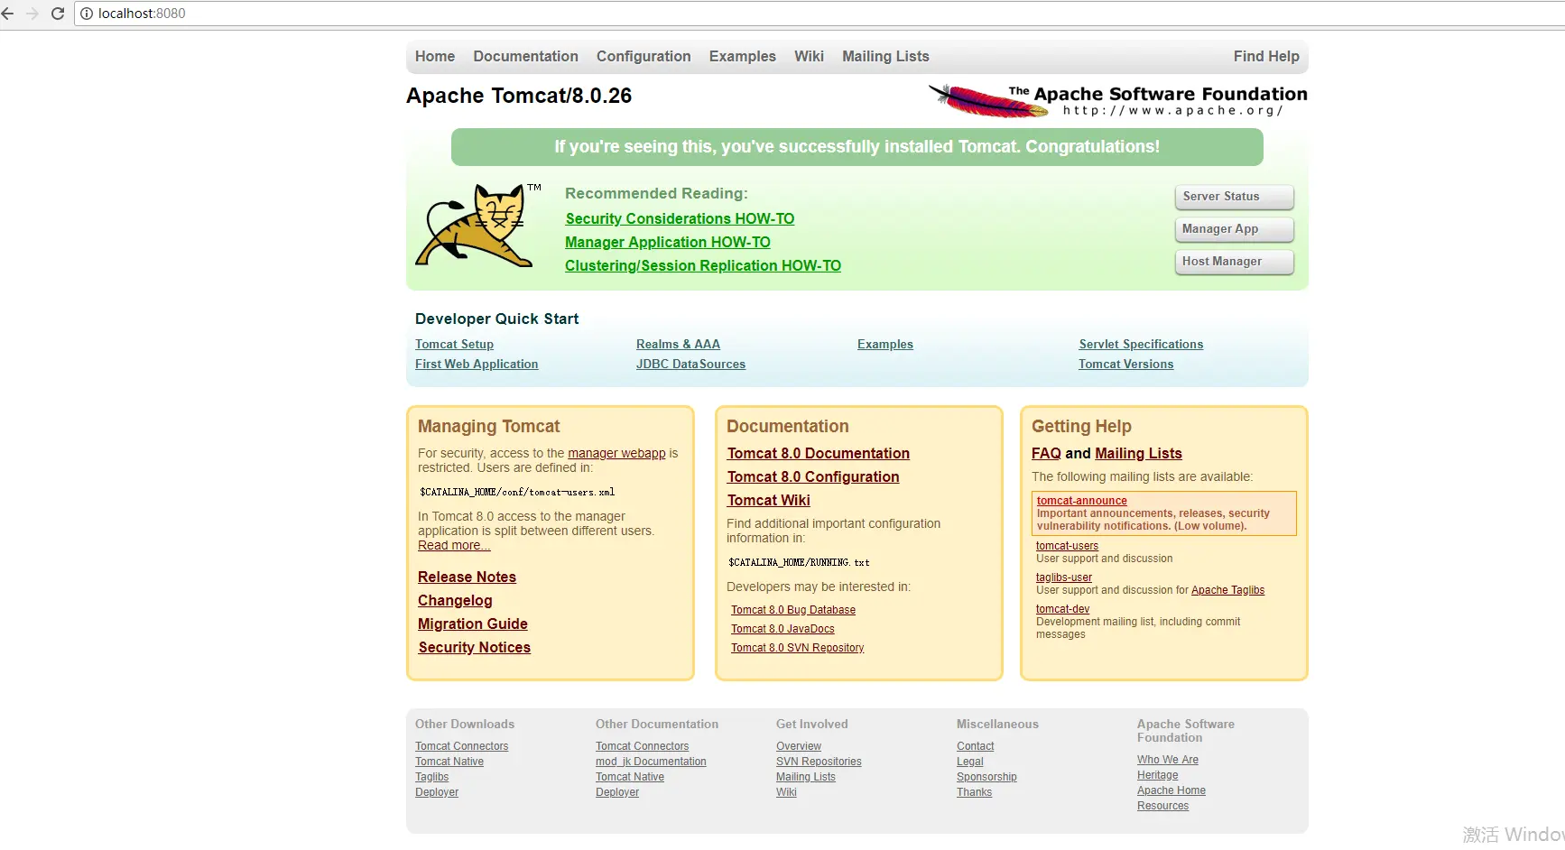Browse Tomcat 8.0 JavaDocs link
The image size is (1565, 850).
click(782, 629)
